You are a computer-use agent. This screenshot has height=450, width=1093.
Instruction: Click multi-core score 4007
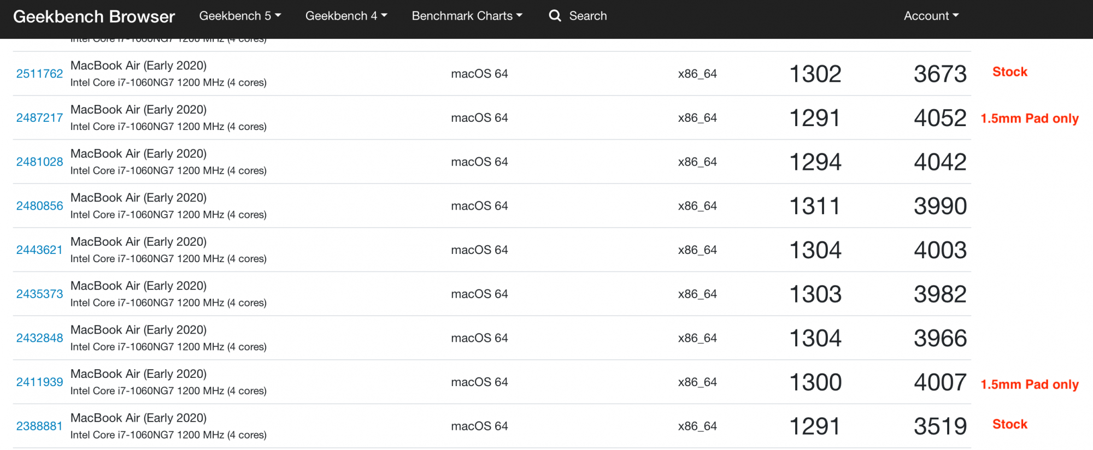940,382
